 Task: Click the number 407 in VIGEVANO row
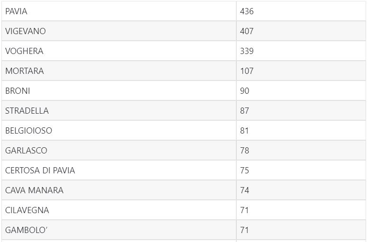[247, 31]
